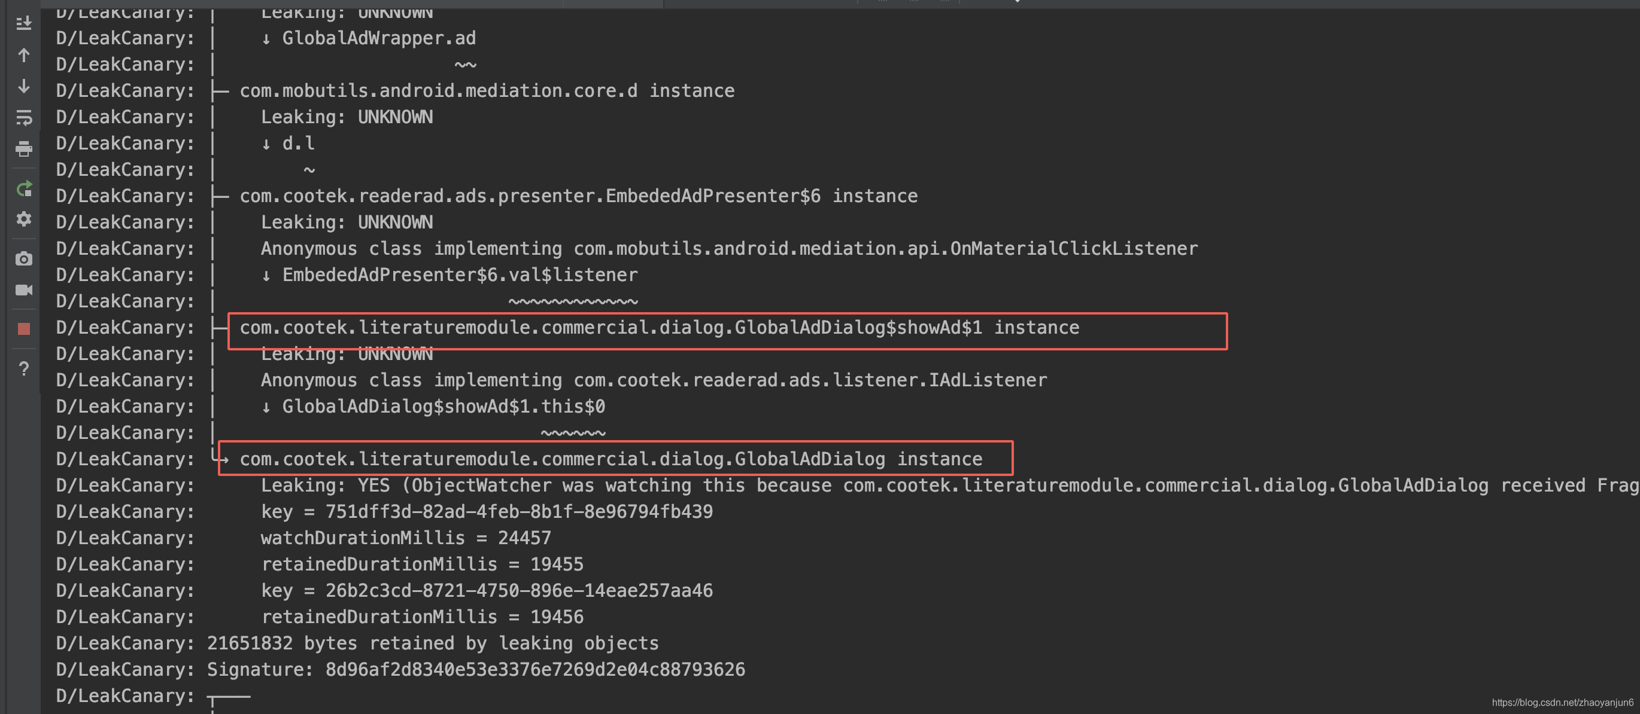Open logcat settings gear icon
This screenshot has height=714, width=1640.
tap(23, 219)
